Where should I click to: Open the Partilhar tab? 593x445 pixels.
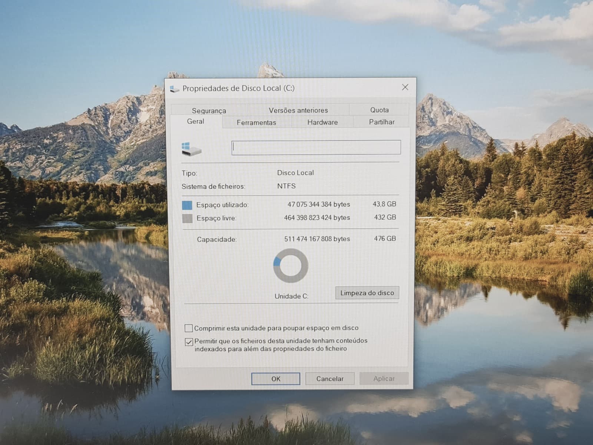coord(381,122)
